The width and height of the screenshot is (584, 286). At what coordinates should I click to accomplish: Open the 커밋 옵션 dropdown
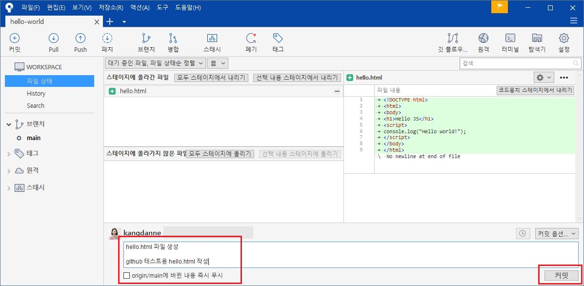[557, 233]
